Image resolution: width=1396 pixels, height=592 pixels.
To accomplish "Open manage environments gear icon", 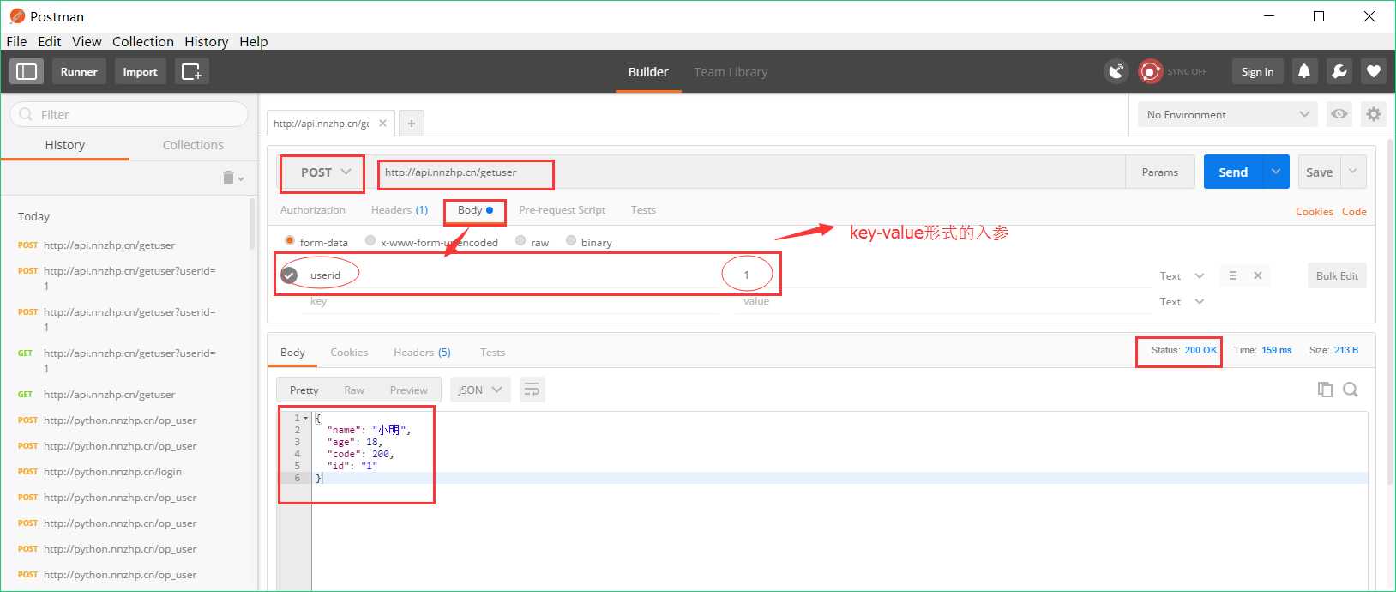I will [1374, 114].
